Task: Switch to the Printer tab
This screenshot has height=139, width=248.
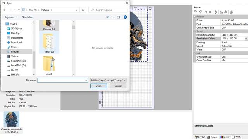Action: click(212, 137)
